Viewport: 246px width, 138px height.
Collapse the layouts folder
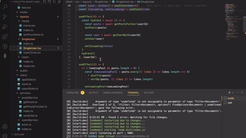coord(24,16)
